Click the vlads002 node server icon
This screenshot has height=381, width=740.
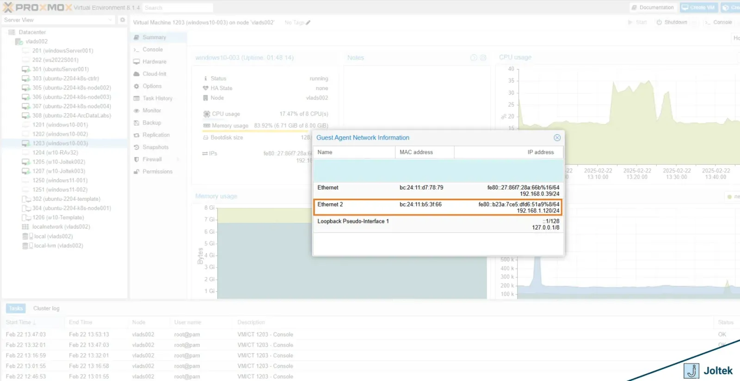point(19,42)
